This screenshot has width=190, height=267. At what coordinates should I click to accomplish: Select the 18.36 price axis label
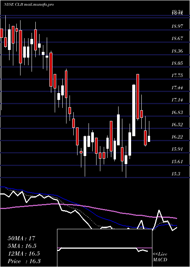coord(177,51)
